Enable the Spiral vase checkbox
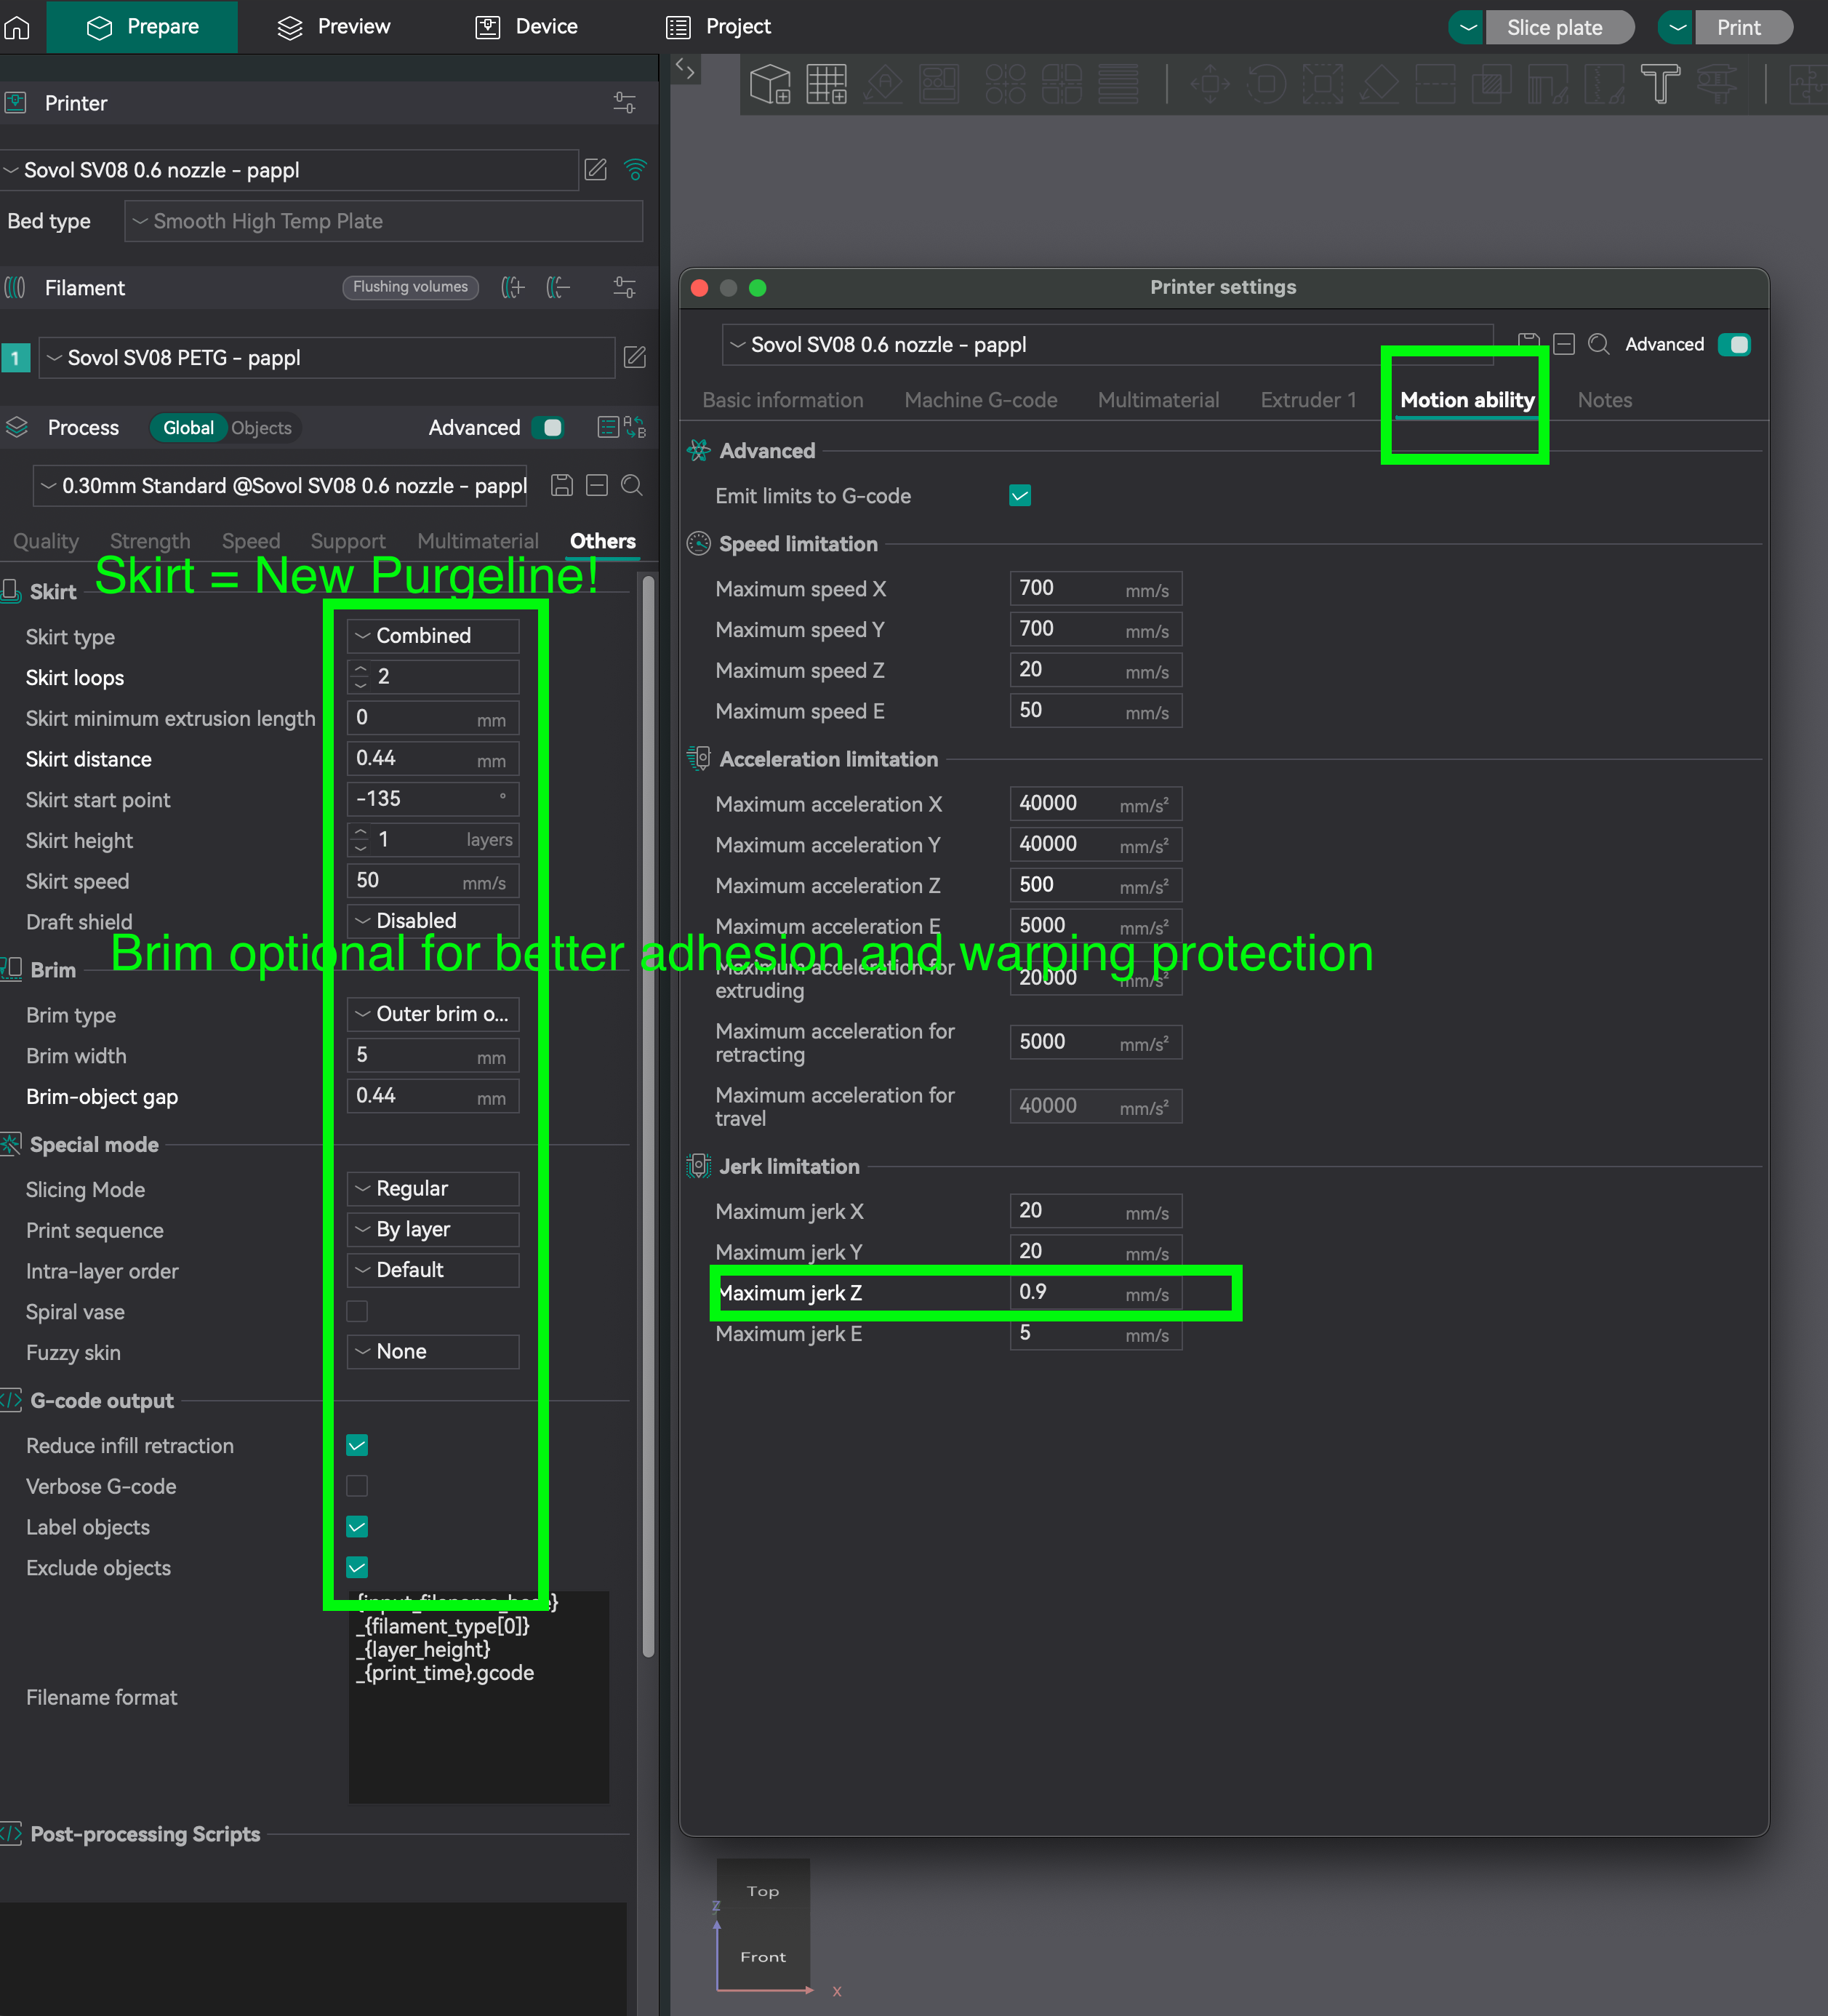1828x2016 pixels. (357, 1311)
